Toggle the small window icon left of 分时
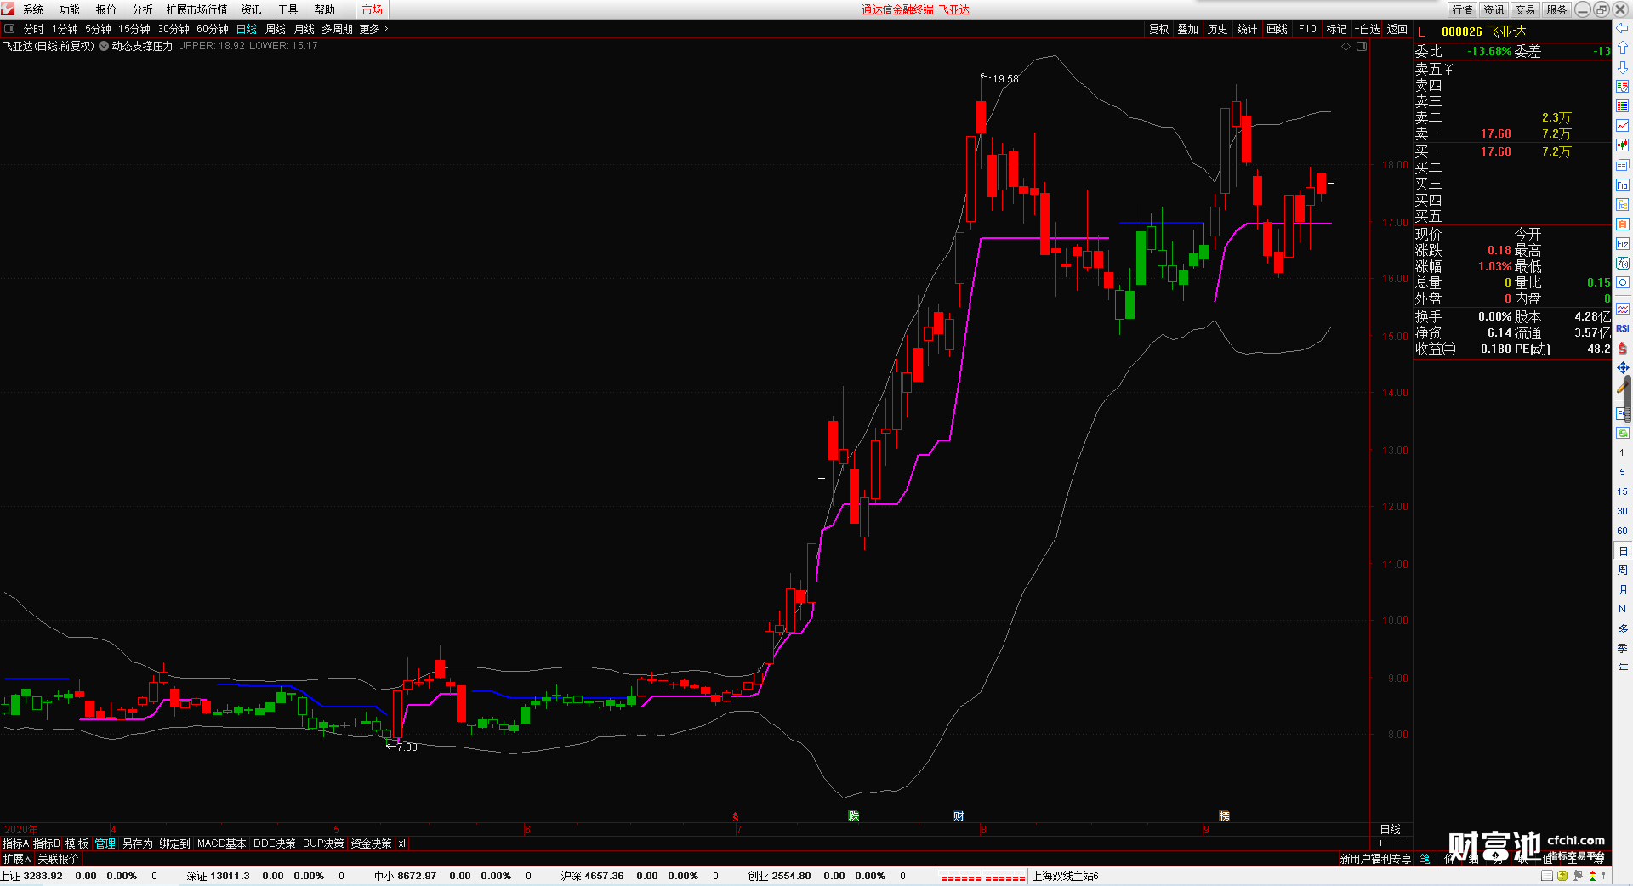The width and height of the screenshot is (1633, 886). pyautogui.click(x=9, y=29)
